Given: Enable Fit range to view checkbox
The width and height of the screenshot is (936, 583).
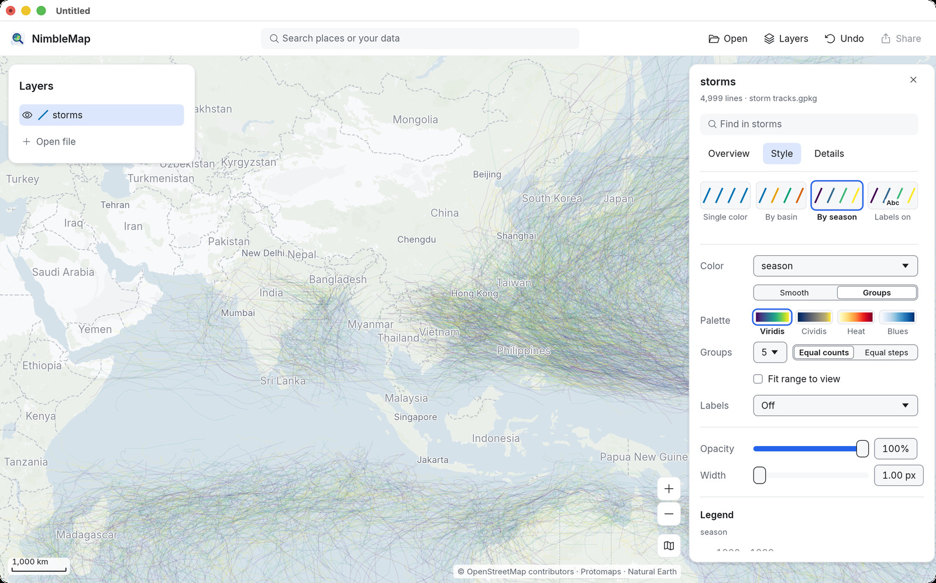Looking at the screenshot, I should [x=758, y=379].
